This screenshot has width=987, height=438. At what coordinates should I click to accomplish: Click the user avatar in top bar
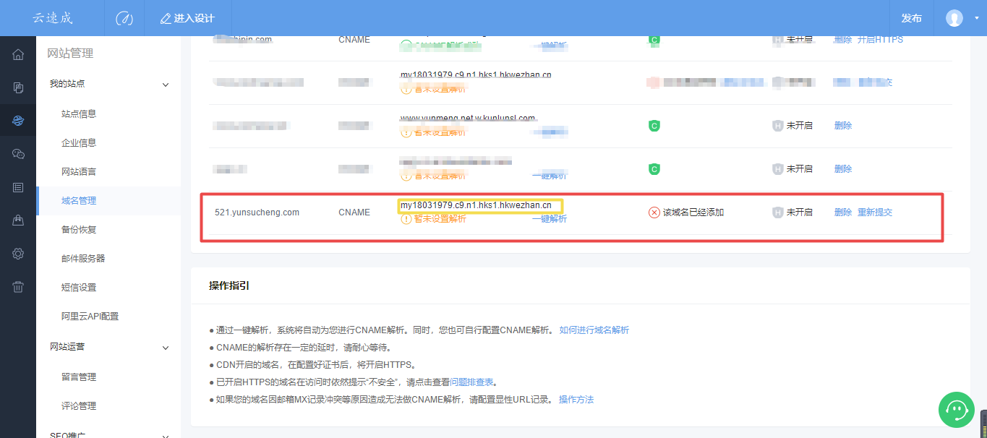click(x=954, y=18)
